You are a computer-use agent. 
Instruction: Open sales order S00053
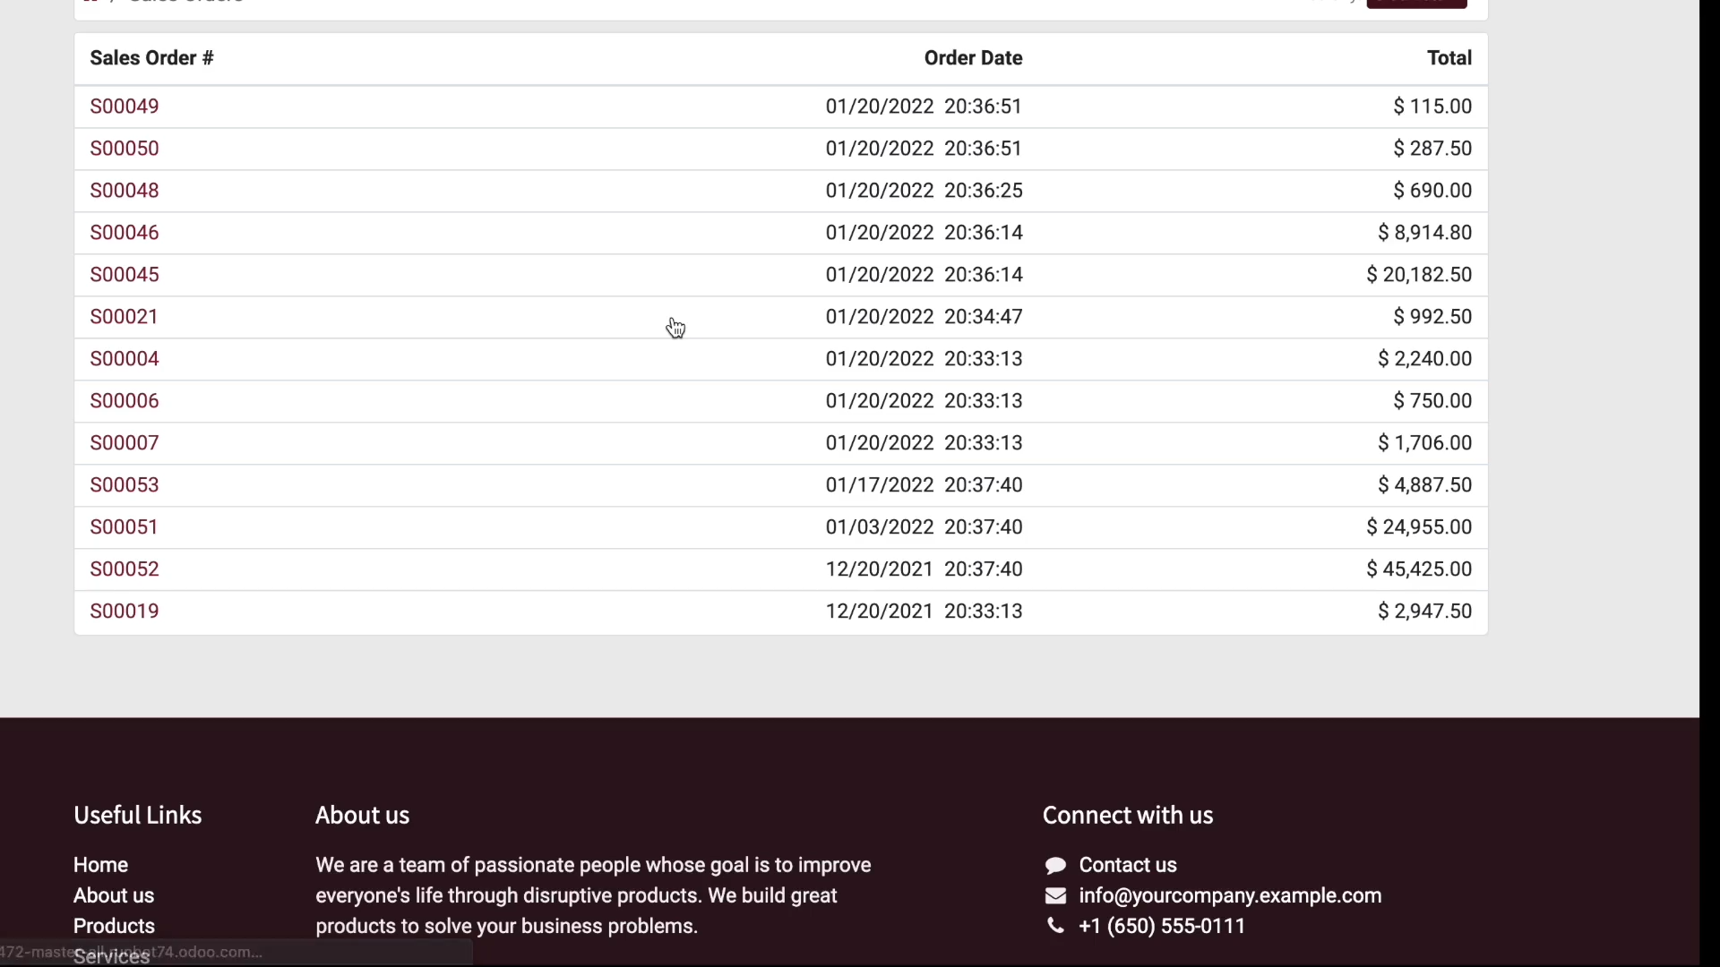[x=125, y=484]
